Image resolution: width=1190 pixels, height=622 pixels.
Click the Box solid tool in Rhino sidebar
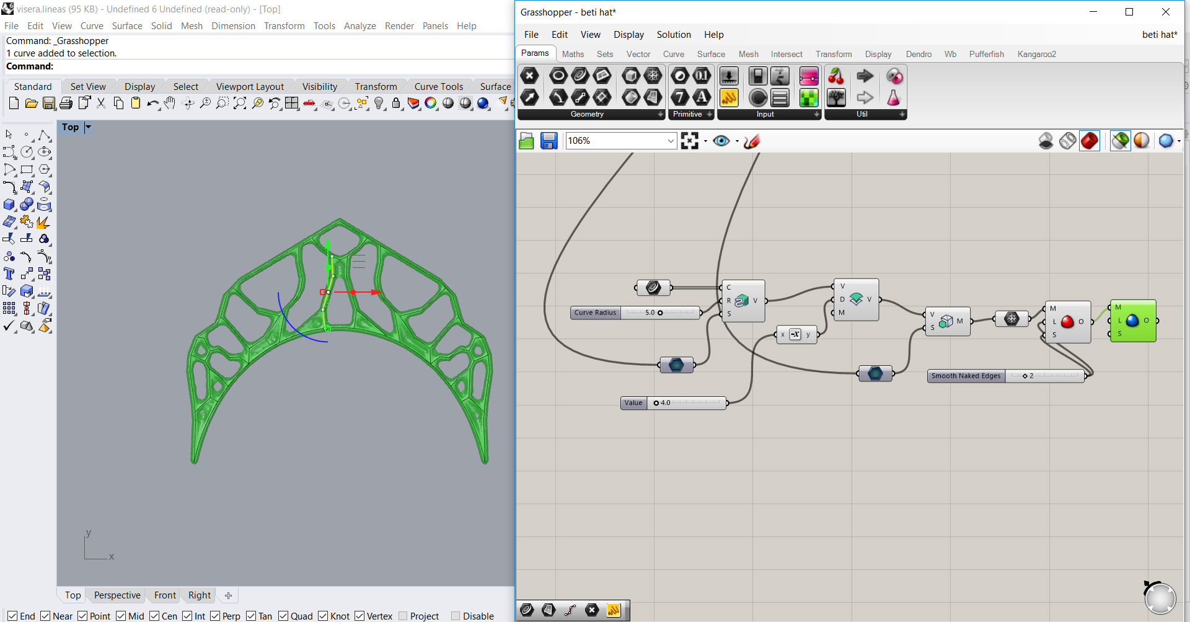tap(9, 204)
